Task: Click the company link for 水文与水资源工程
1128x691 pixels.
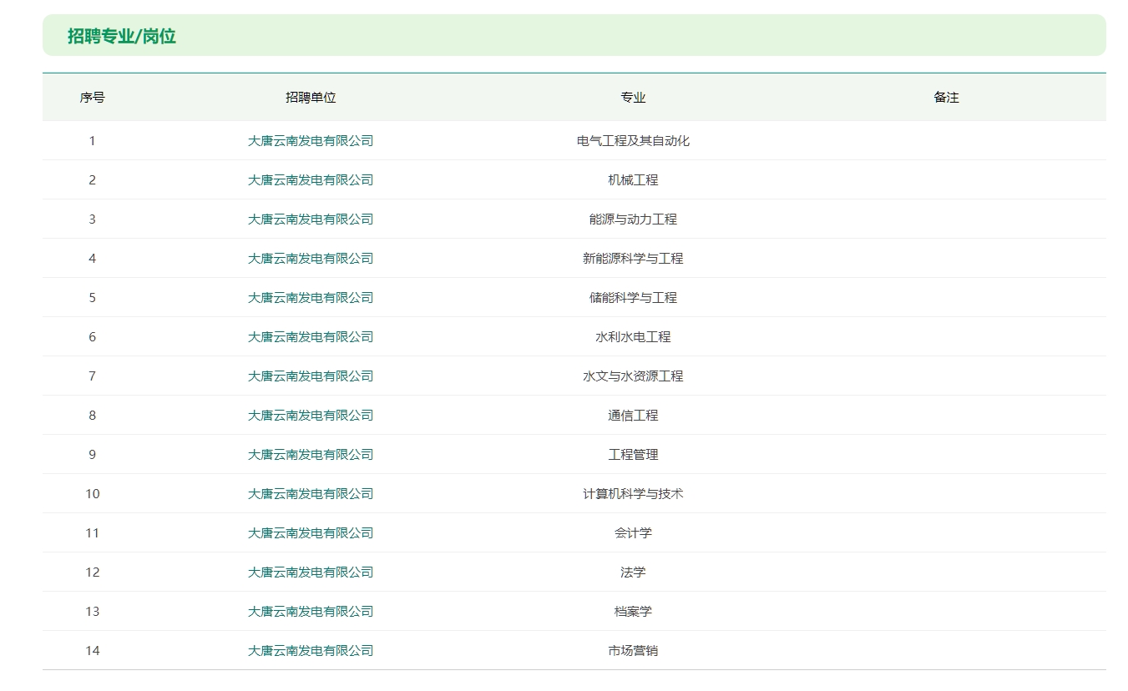Action: coord(310,376)
